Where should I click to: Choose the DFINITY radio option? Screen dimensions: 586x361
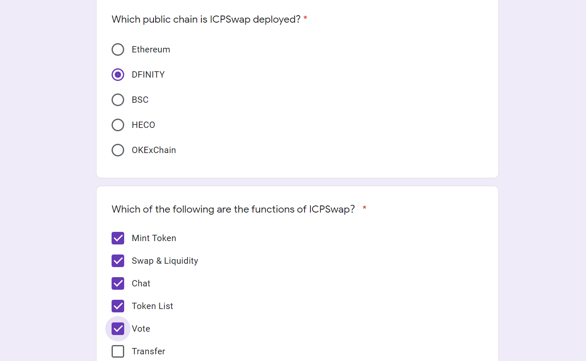(x=118, y=75)
